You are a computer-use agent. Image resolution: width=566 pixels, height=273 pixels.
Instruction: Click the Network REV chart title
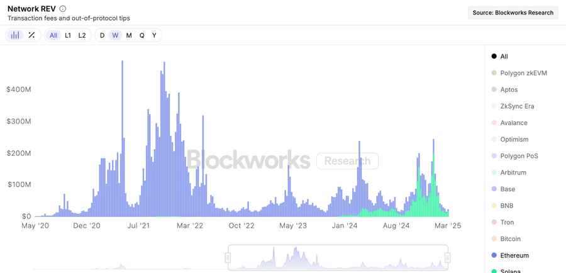(32, 9)
